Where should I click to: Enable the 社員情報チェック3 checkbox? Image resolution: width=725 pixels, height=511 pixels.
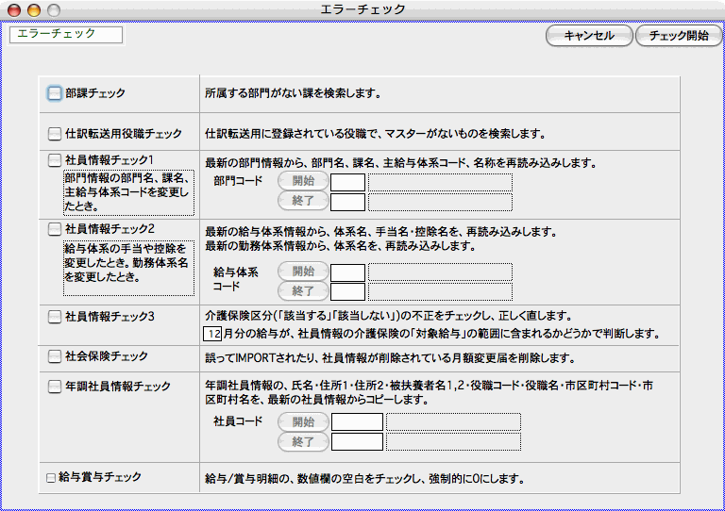tap(55, 317)
